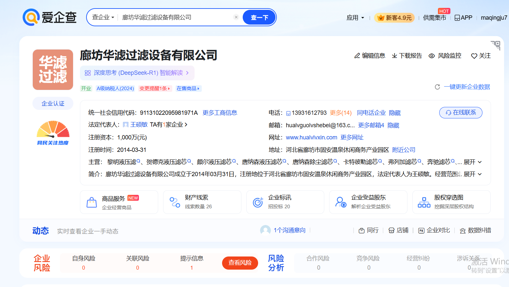Click the QR code icon in card corner
509x287 pixels.
click(496, 45)
